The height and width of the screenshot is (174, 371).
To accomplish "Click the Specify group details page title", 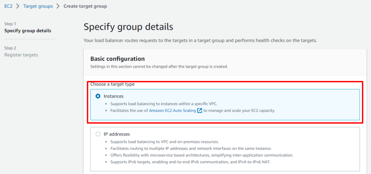I will coord(129,27).
